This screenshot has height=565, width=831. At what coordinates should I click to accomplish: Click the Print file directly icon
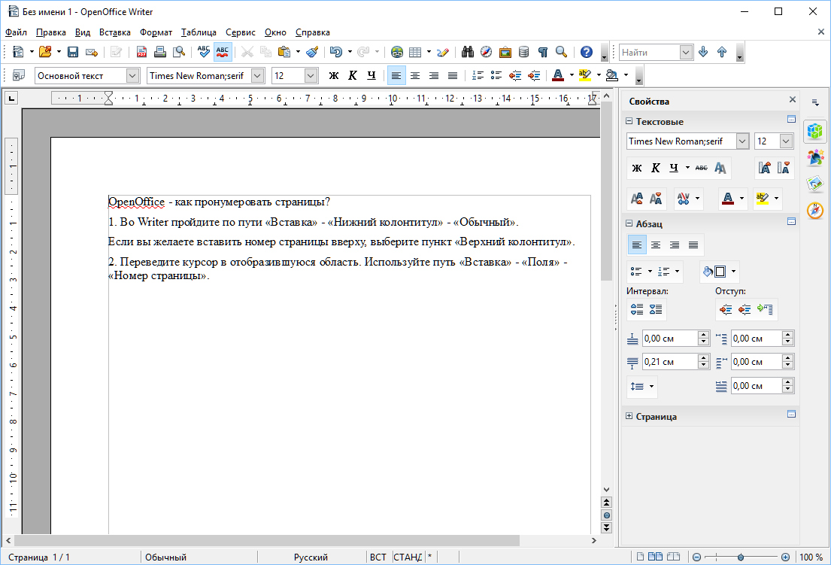tap(159, 52)
